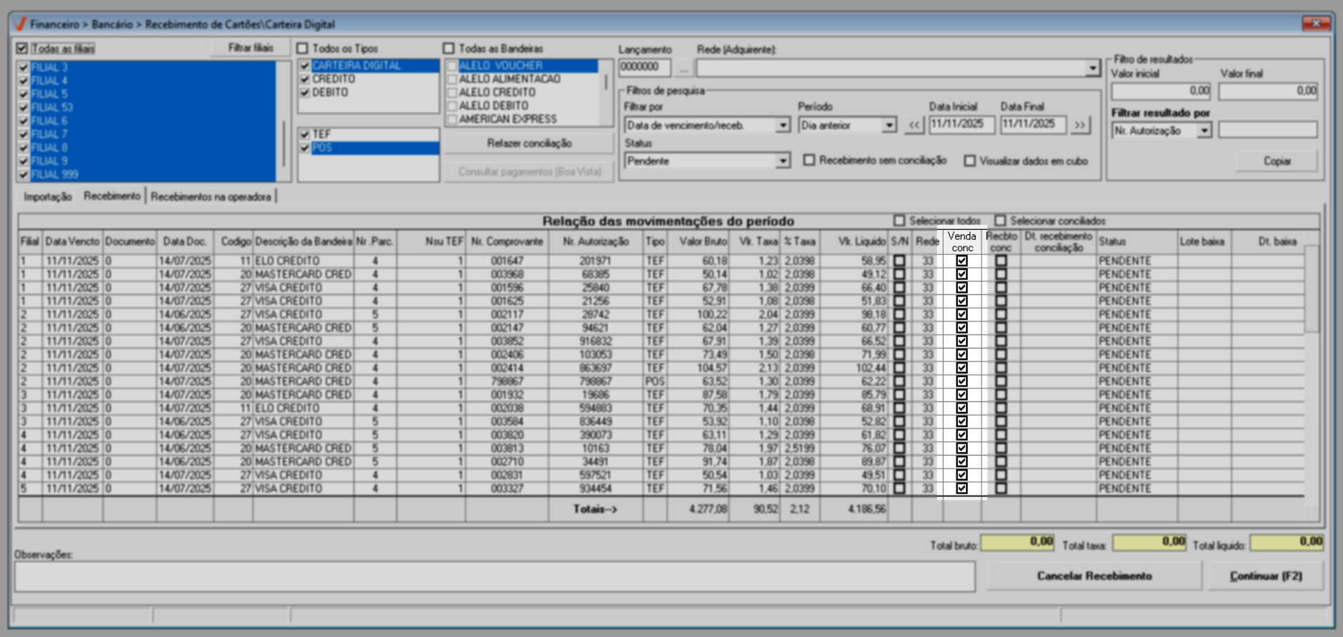Tick the Visualizar dados em cubo checkbox
The image size is (1343, 637).
point(969,161)
